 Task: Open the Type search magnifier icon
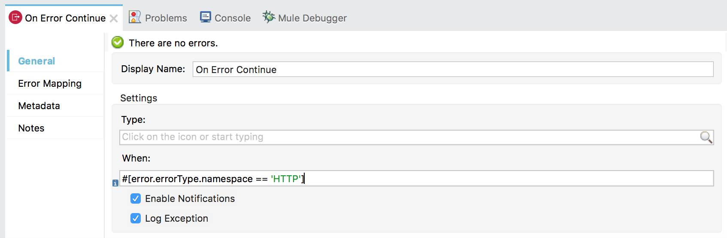706,137
